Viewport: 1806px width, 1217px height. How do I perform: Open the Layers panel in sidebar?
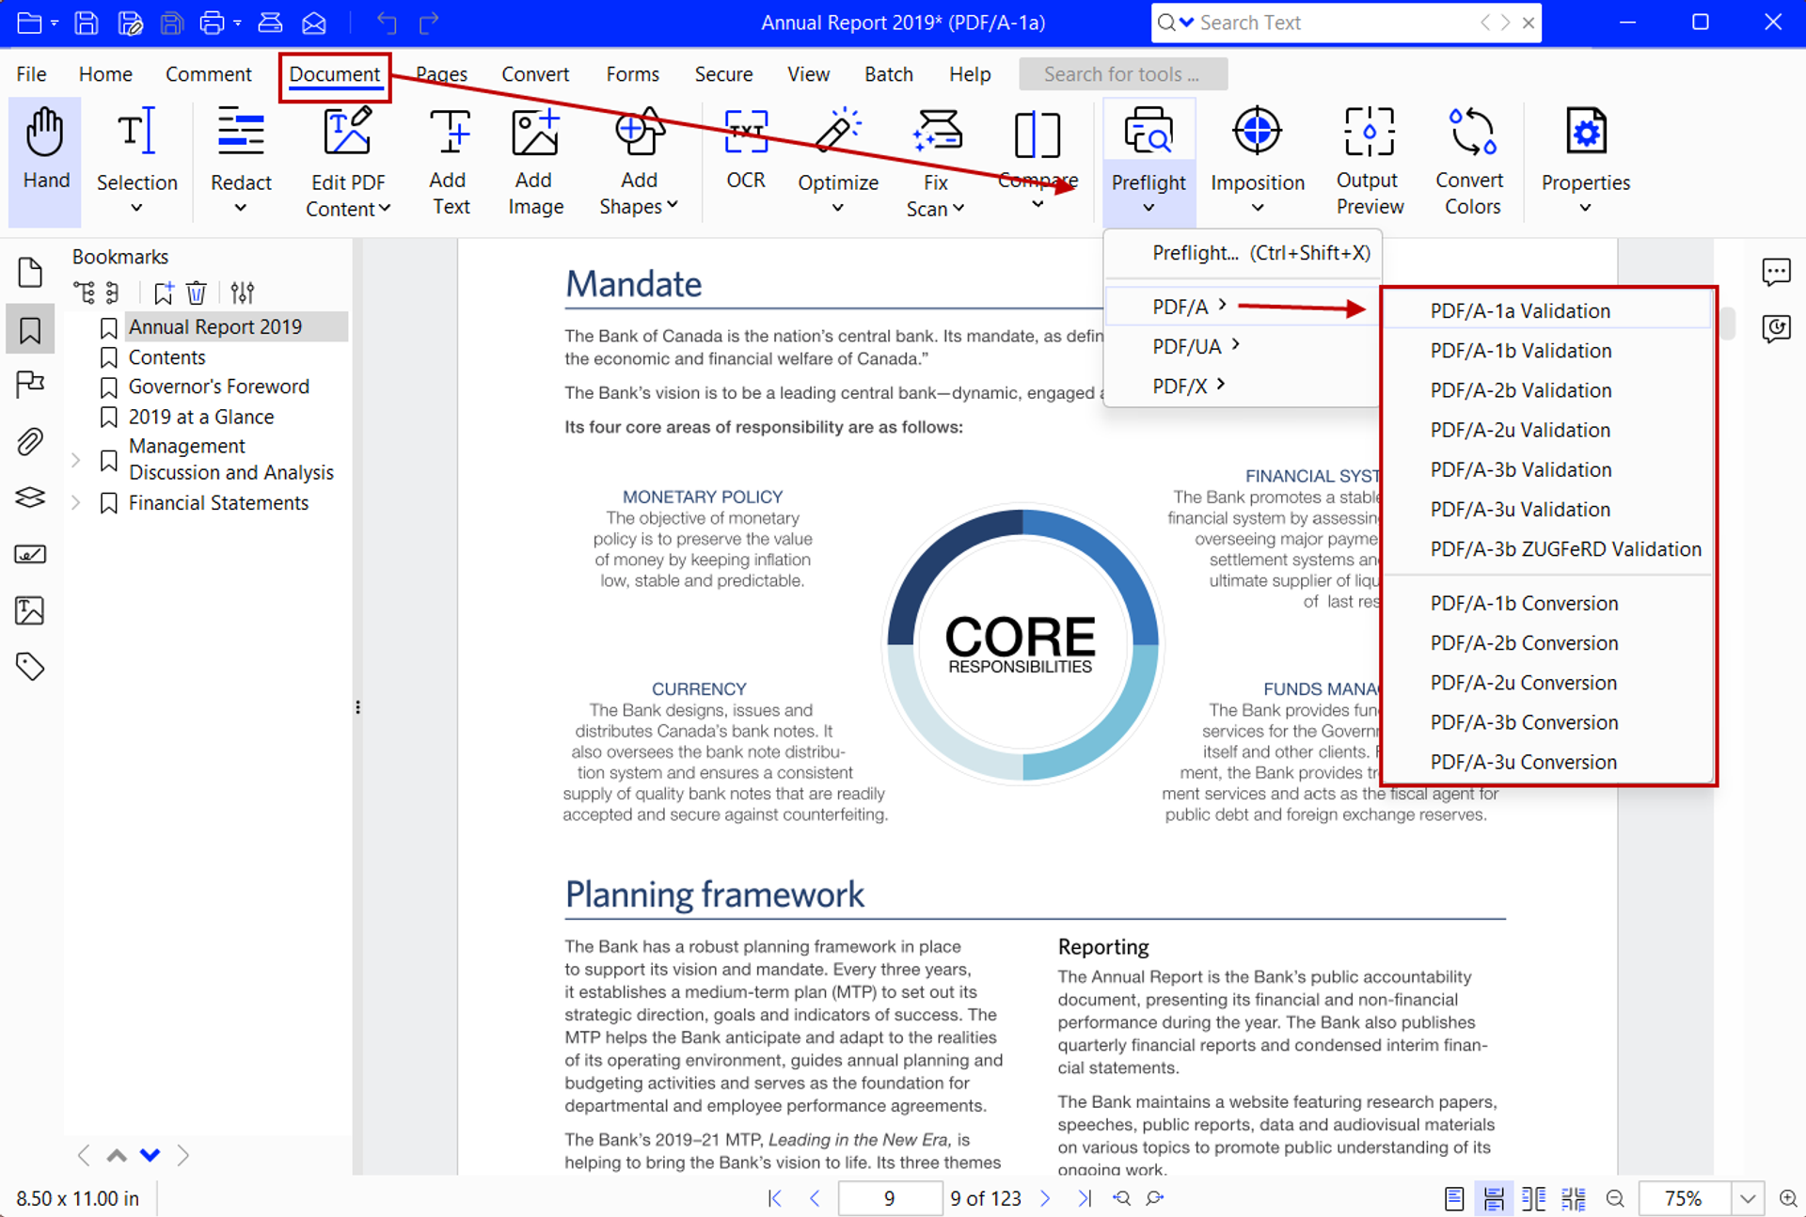(30, 498)
